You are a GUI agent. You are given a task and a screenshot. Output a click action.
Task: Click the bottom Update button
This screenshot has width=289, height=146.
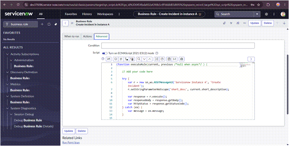(69, 131)
